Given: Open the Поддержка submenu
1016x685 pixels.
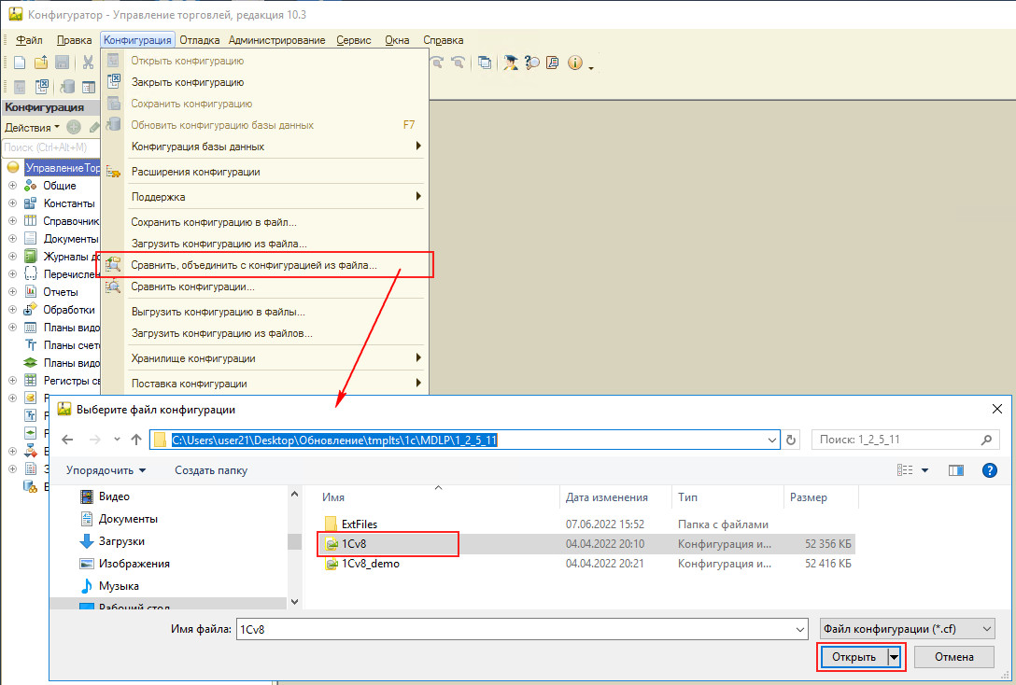Looking at the screenshot, I should pyautogui.click(x=265, y=197).
